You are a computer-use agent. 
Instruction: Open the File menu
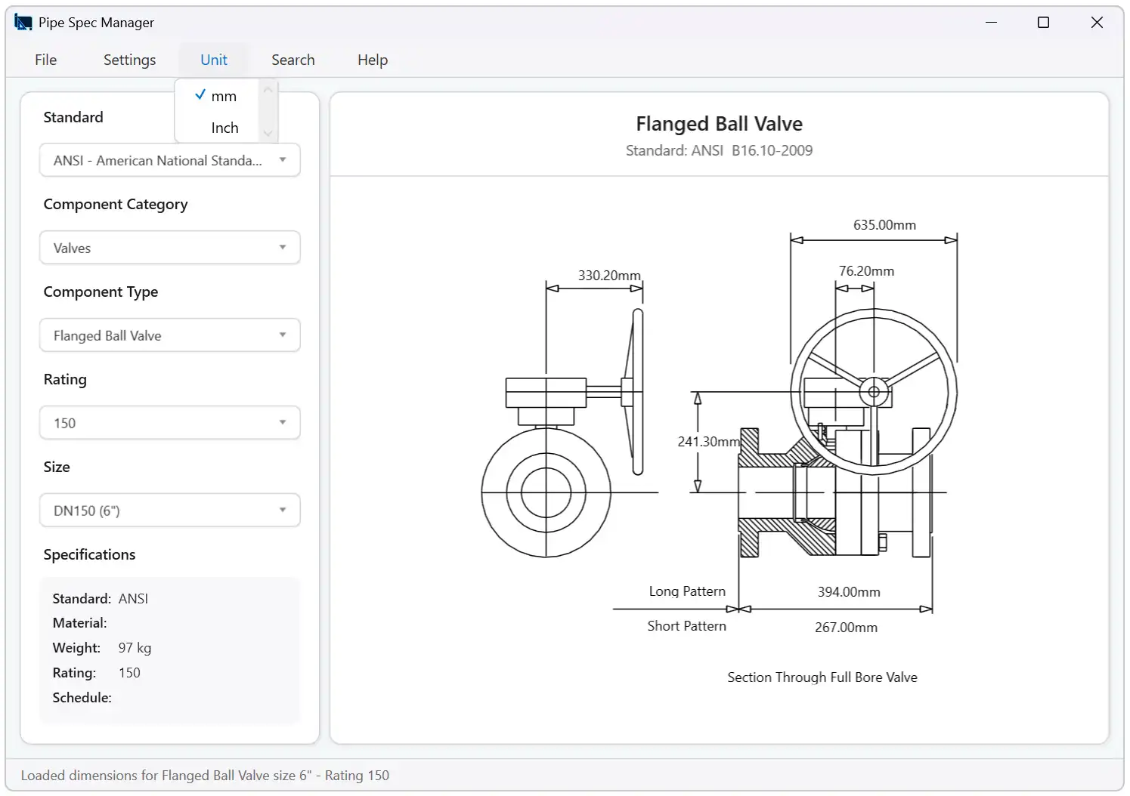(x=46, y=60)
